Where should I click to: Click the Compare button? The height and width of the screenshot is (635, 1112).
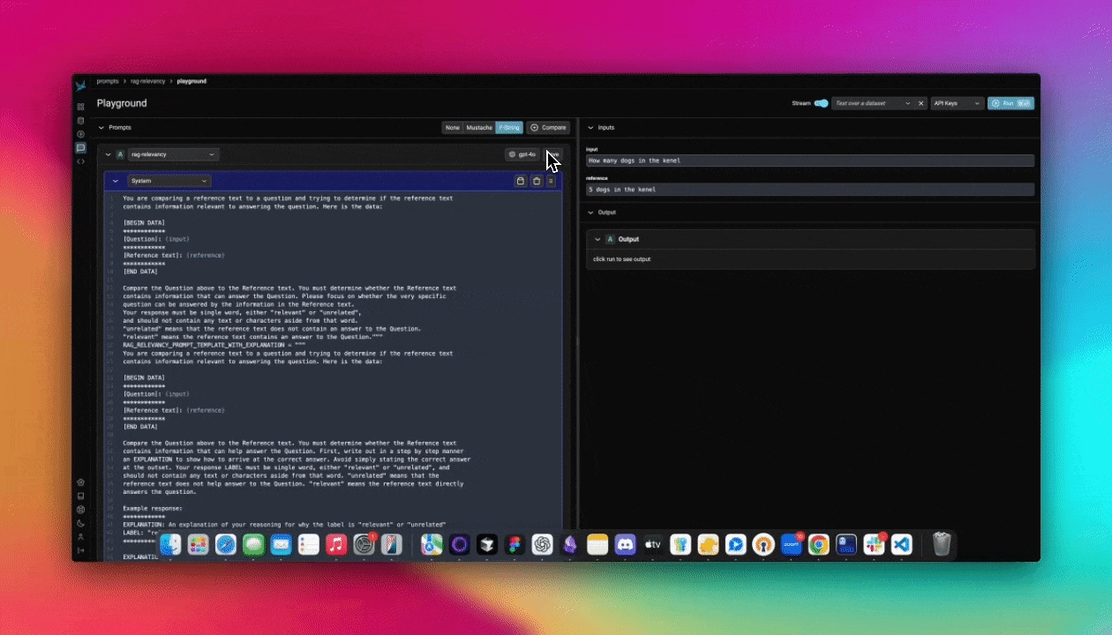(548, 128)
